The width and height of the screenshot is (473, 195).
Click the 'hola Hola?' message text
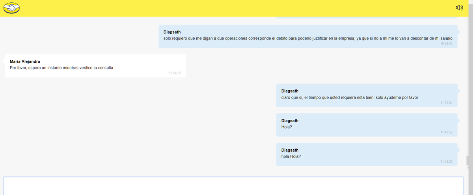pyautogui.click(x=291, y=156)
